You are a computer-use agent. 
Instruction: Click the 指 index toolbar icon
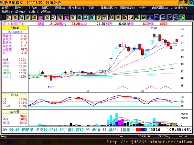124,17
